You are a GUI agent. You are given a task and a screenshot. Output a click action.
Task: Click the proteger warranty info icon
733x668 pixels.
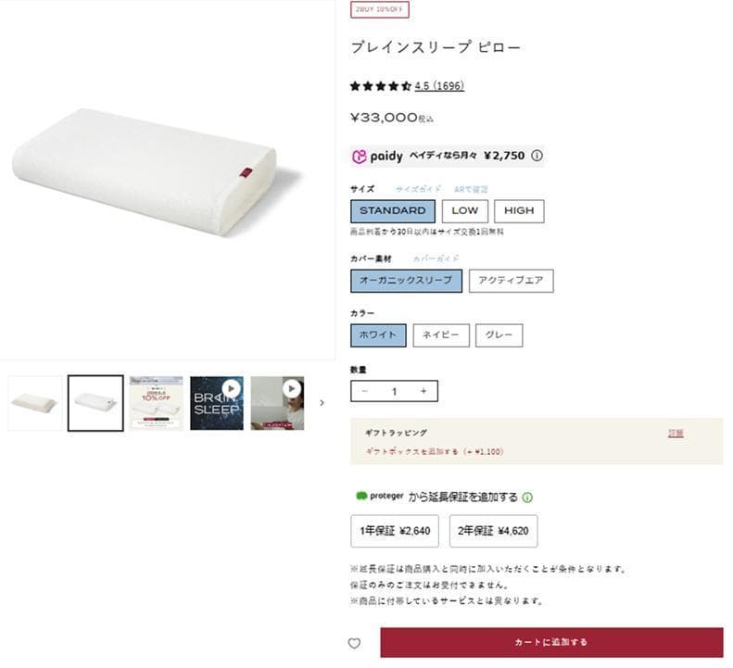click(x=527, y=498)
